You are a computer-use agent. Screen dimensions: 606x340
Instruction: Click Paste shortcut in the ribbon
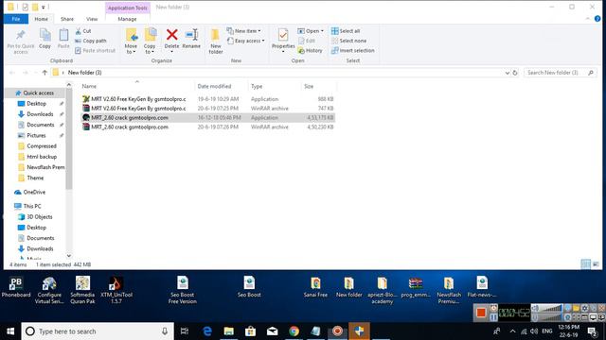[x=95, y=50]
